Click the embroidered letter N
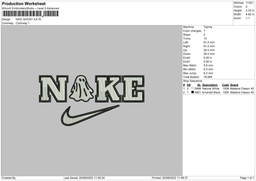The width and height of the screenshot is (256, 181). 54,89
